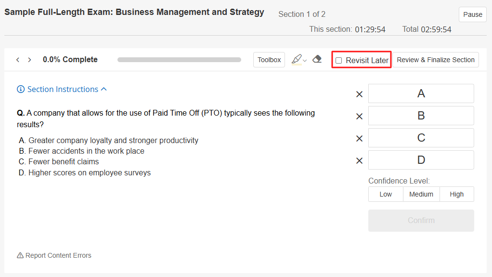Viewport: 492px width, 277px height.
Task: Select the eraser tool
Action: tap(317, 59)
